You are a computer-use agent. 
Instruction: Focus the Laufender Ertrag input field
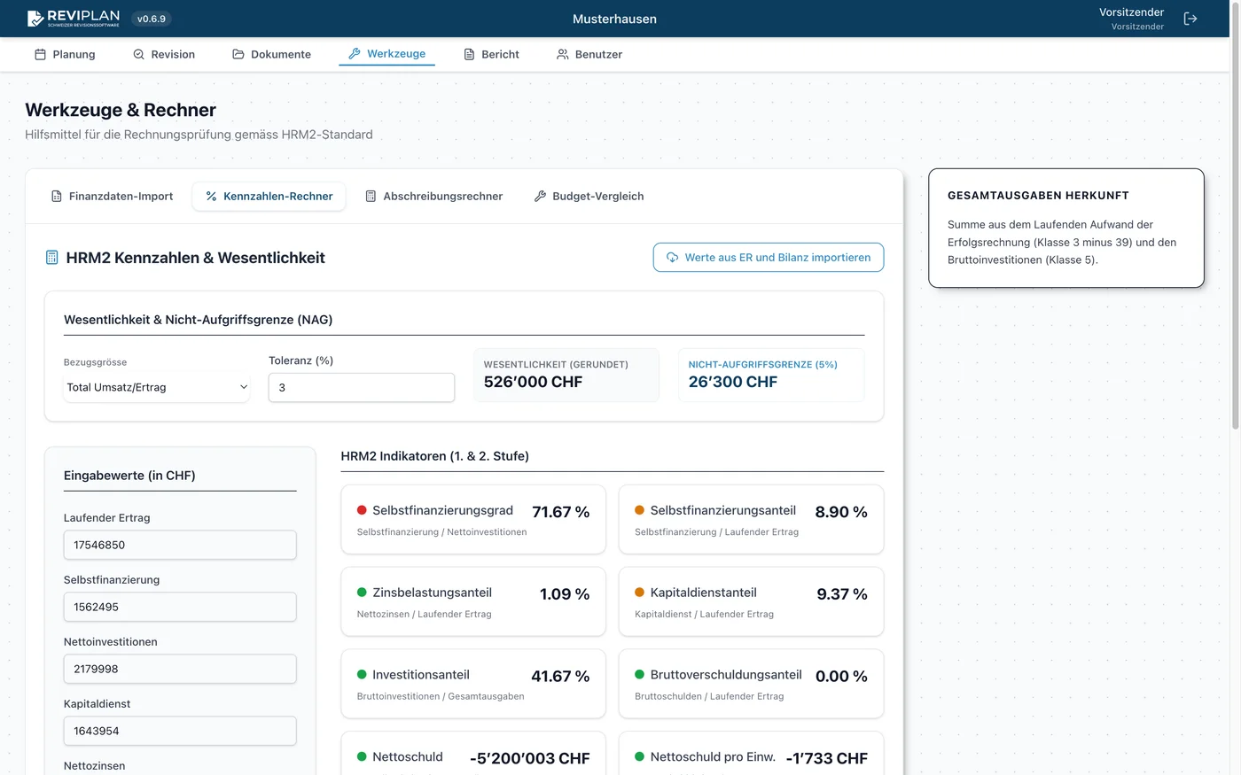180,545
